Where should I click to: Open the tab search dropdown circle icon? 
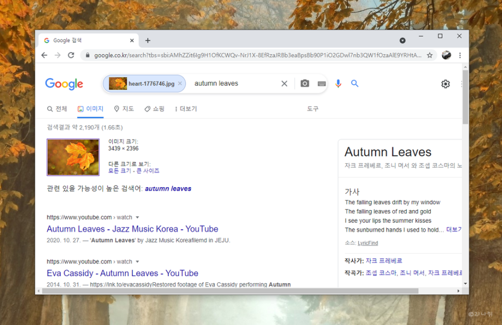point(402,41)
